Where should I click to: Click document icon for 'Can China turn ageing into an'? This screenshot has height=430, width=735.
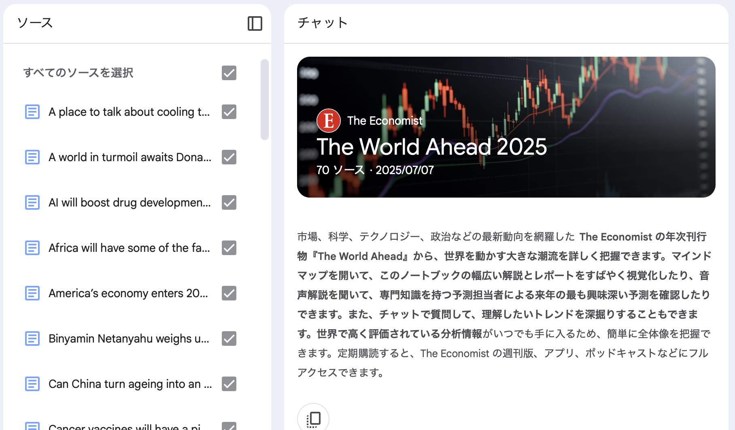click(x=32, y=384)
